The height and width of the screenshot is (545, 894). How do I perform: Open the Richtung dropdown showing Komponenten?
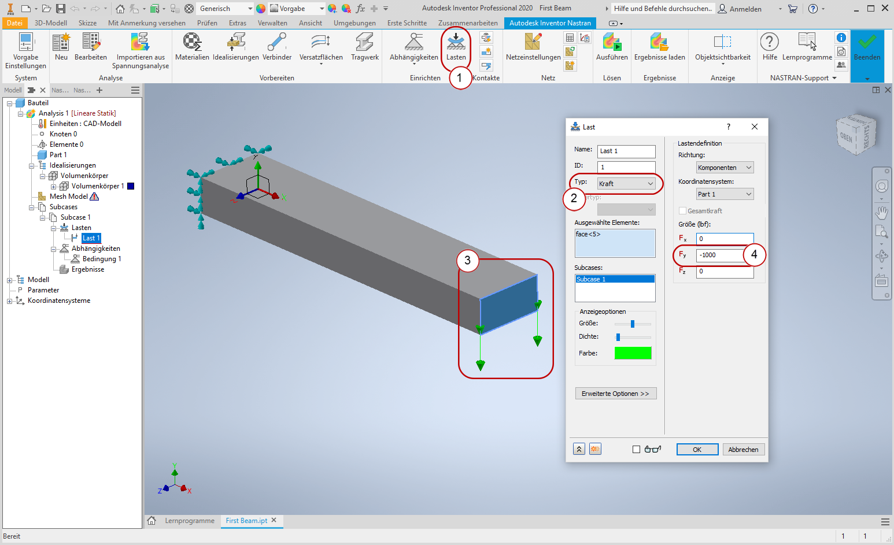pyautogui.click(x=725, y=168)
